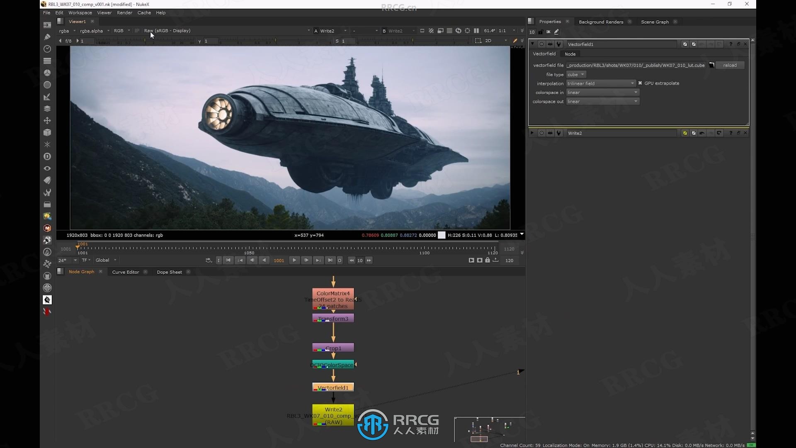Open the 3D nodes toolbar menu
This screenshot has height=448, width=796.
click(x=47, y=132)
